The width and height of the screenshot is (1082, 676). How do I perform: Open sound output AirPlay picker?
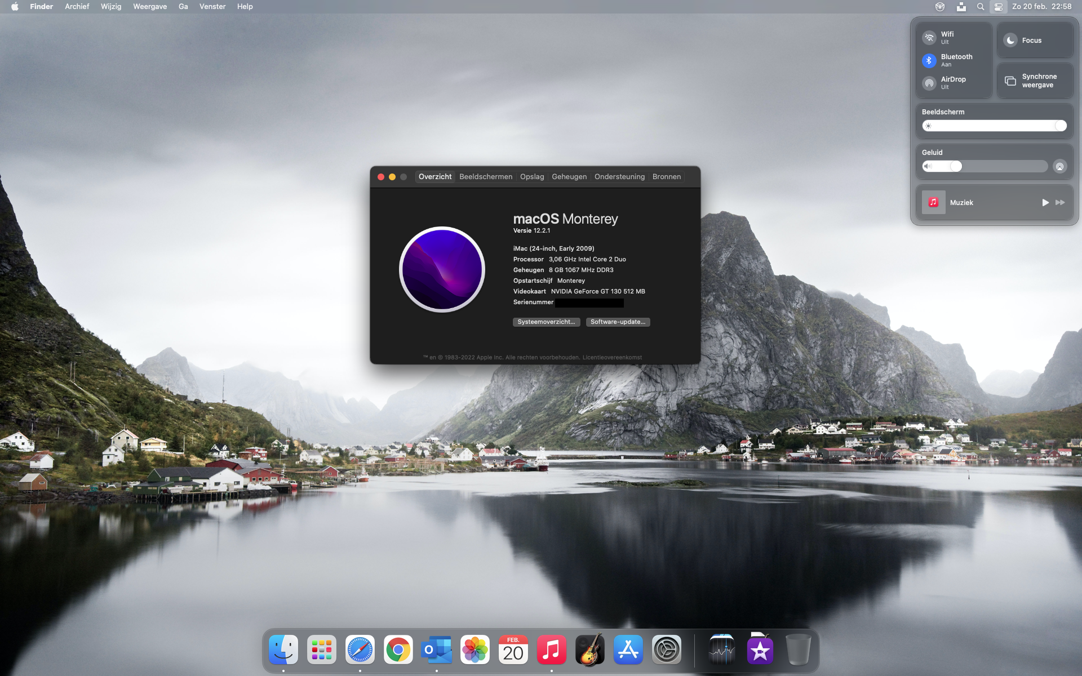point(1060,166)
